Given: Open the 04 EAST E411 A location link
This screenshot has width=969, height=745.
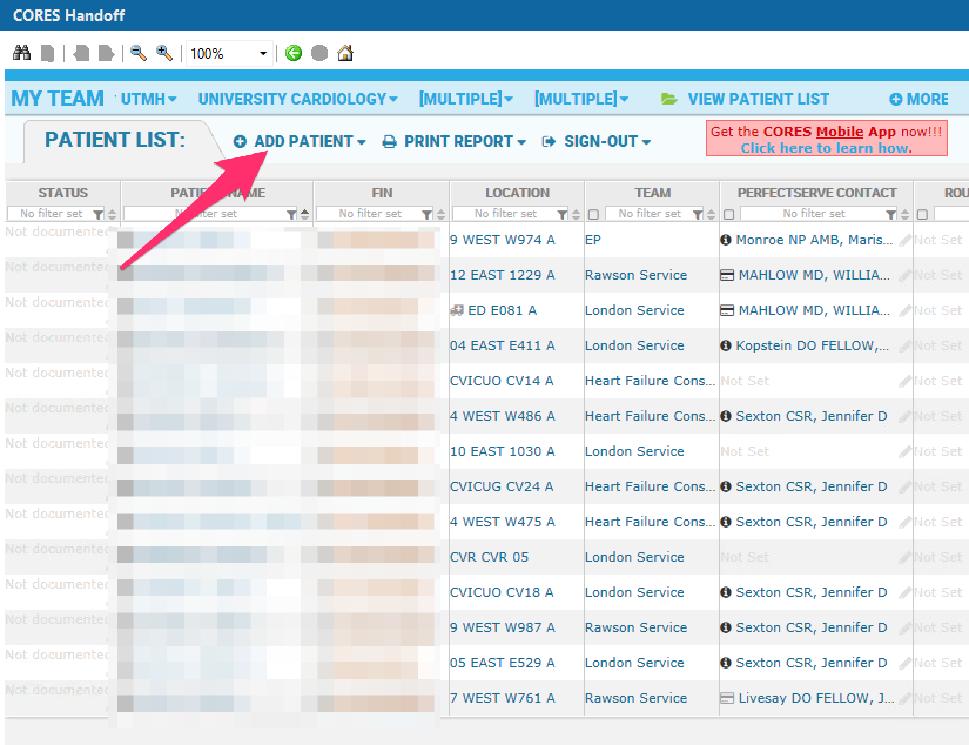Looking at the screenshot, I should [502, 345].
